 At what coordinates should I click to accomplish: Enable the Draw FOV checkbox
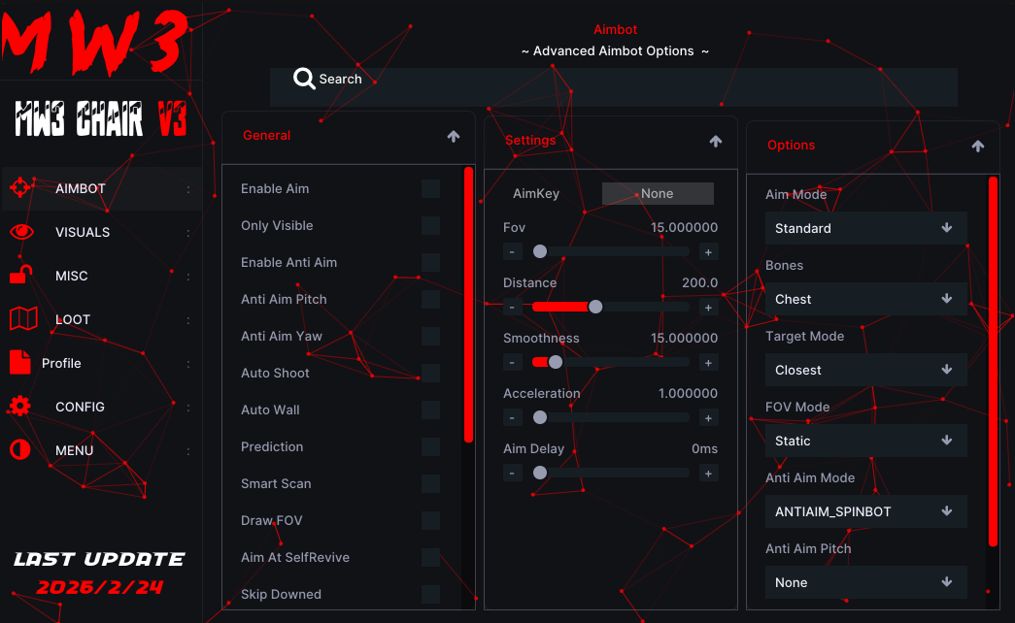coord(430,520)
